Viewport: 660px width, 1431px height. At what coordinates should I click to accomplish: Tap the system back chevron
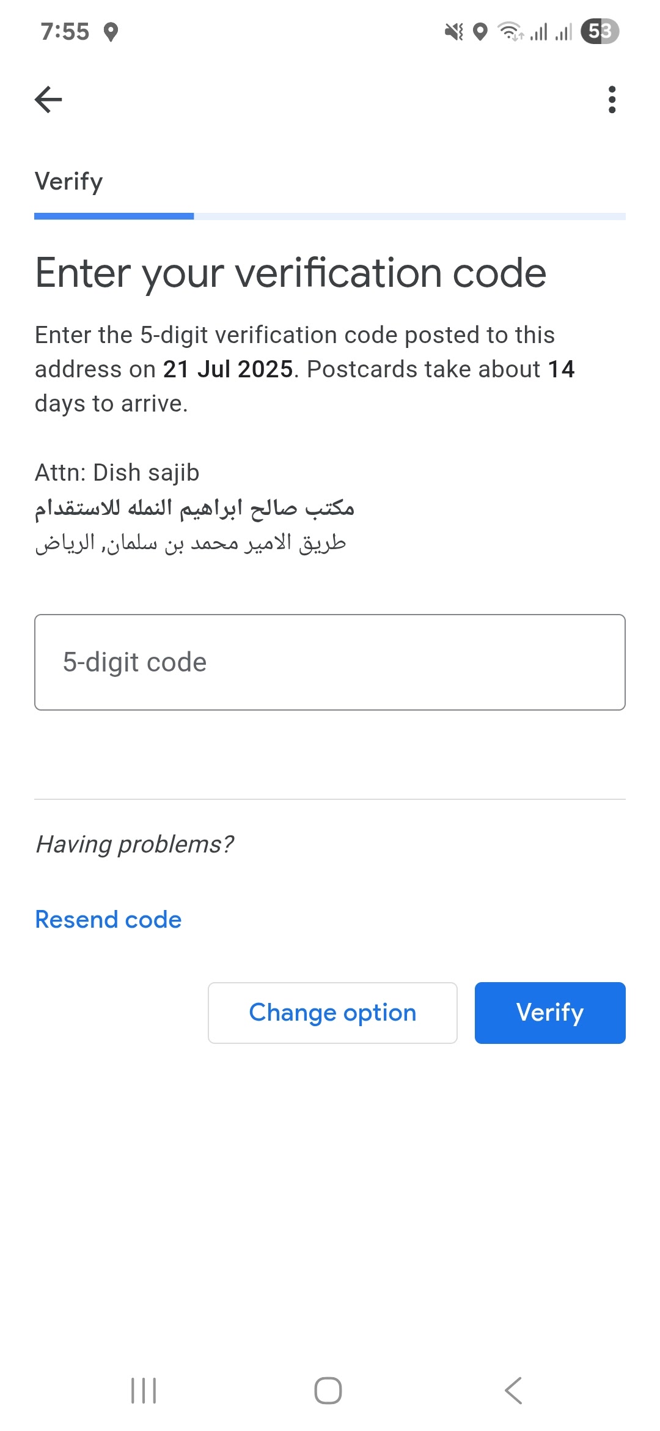tap(513, 1391)
